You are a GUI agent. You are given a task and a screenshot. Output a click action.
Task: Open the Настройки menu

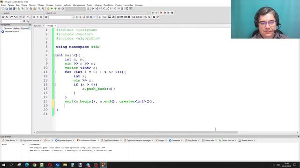(x=128, y=5)
